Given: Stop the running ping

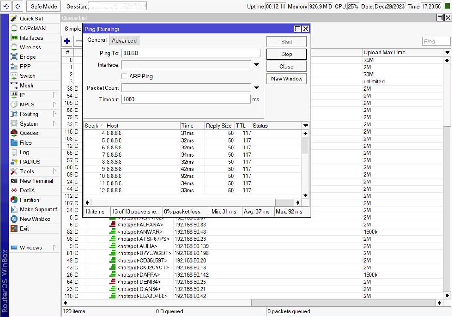Looking at the screenshot, I should click(x=286, y=54).
